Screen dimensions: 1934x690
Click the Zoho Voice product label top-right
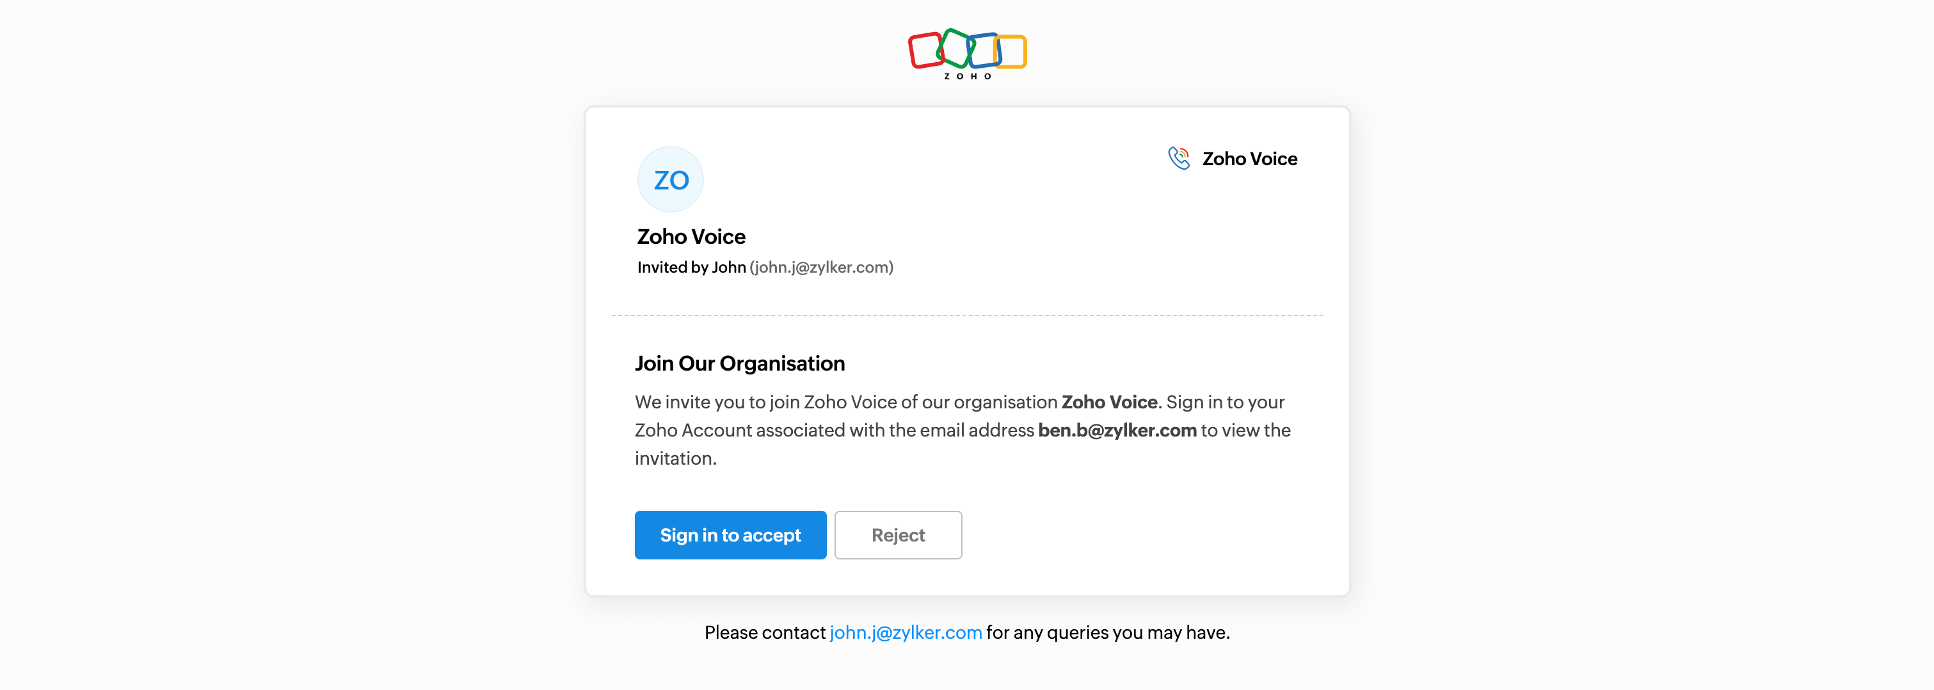1249,159
